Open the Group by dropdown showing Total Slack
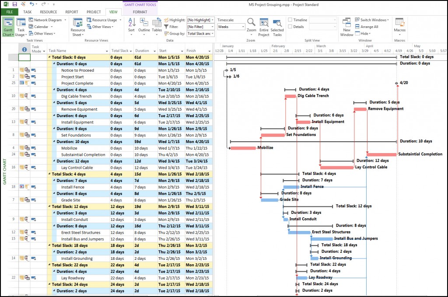 pyautogui.click(x=200, y=33)
